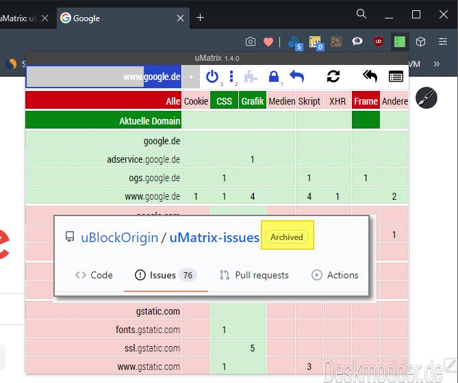Screen dimensions: 458x383
Task: Toggle Frame cell in Aktuelle Domain row
Action: click(x=366, y=120)
